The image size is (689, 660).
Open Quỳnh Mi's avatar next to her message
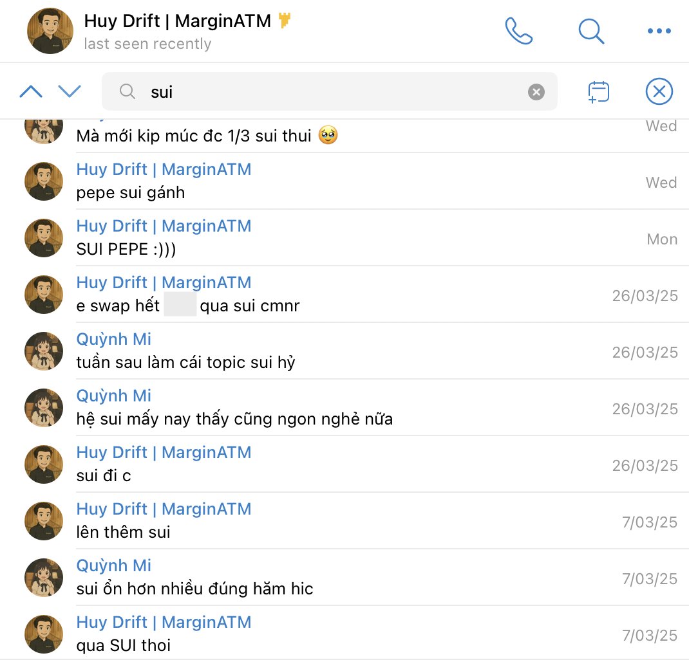(x=43, y=351)
